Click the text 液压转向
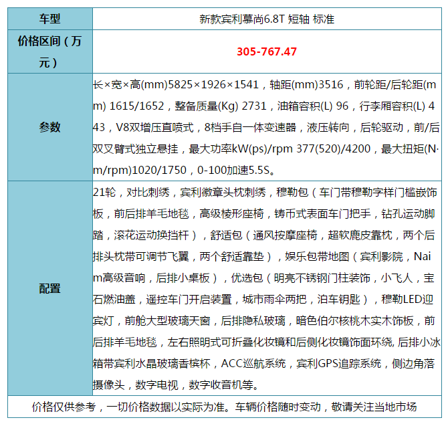Image resolution: width=448 pixels, height=424 pixels. (328, 128)
